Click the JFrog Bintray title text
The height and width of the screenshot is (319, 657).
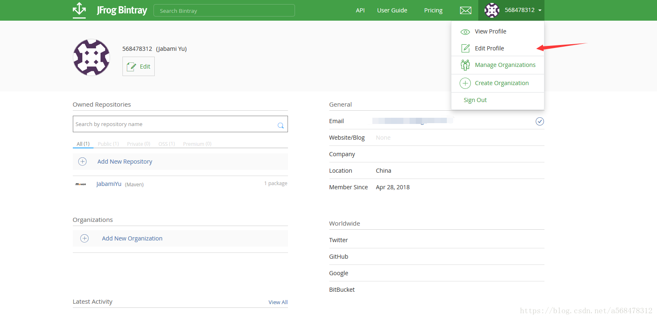(x=122, y=10)
